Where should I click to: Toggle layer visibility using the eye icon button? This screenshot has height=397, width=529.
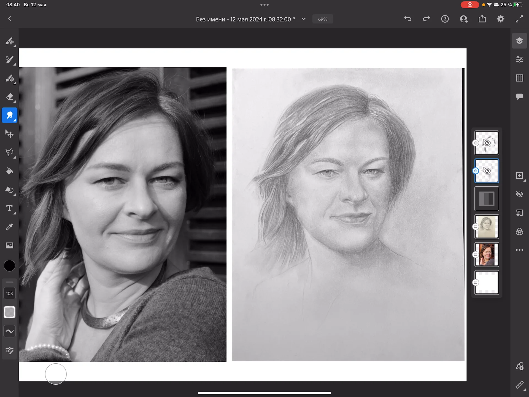[519, 194]
